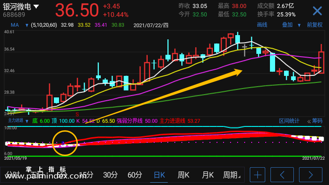This screenshot has height=185, width=329.
Task: Expand the 主力进退 indicator dropdown arrow
Action: pos(27,121)
